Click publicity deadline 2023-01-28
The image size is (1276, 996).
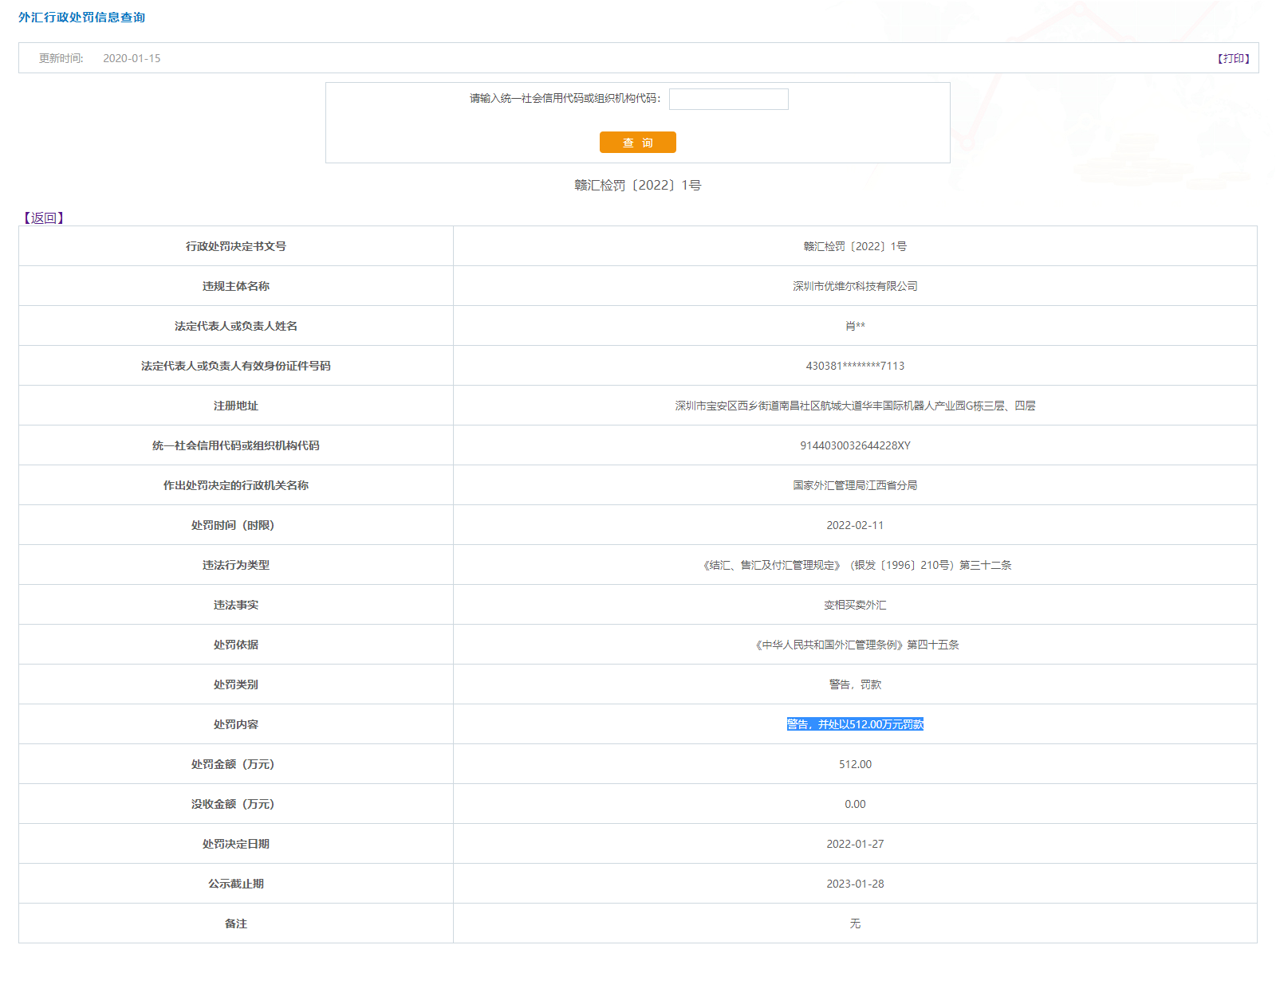point(855,884)
